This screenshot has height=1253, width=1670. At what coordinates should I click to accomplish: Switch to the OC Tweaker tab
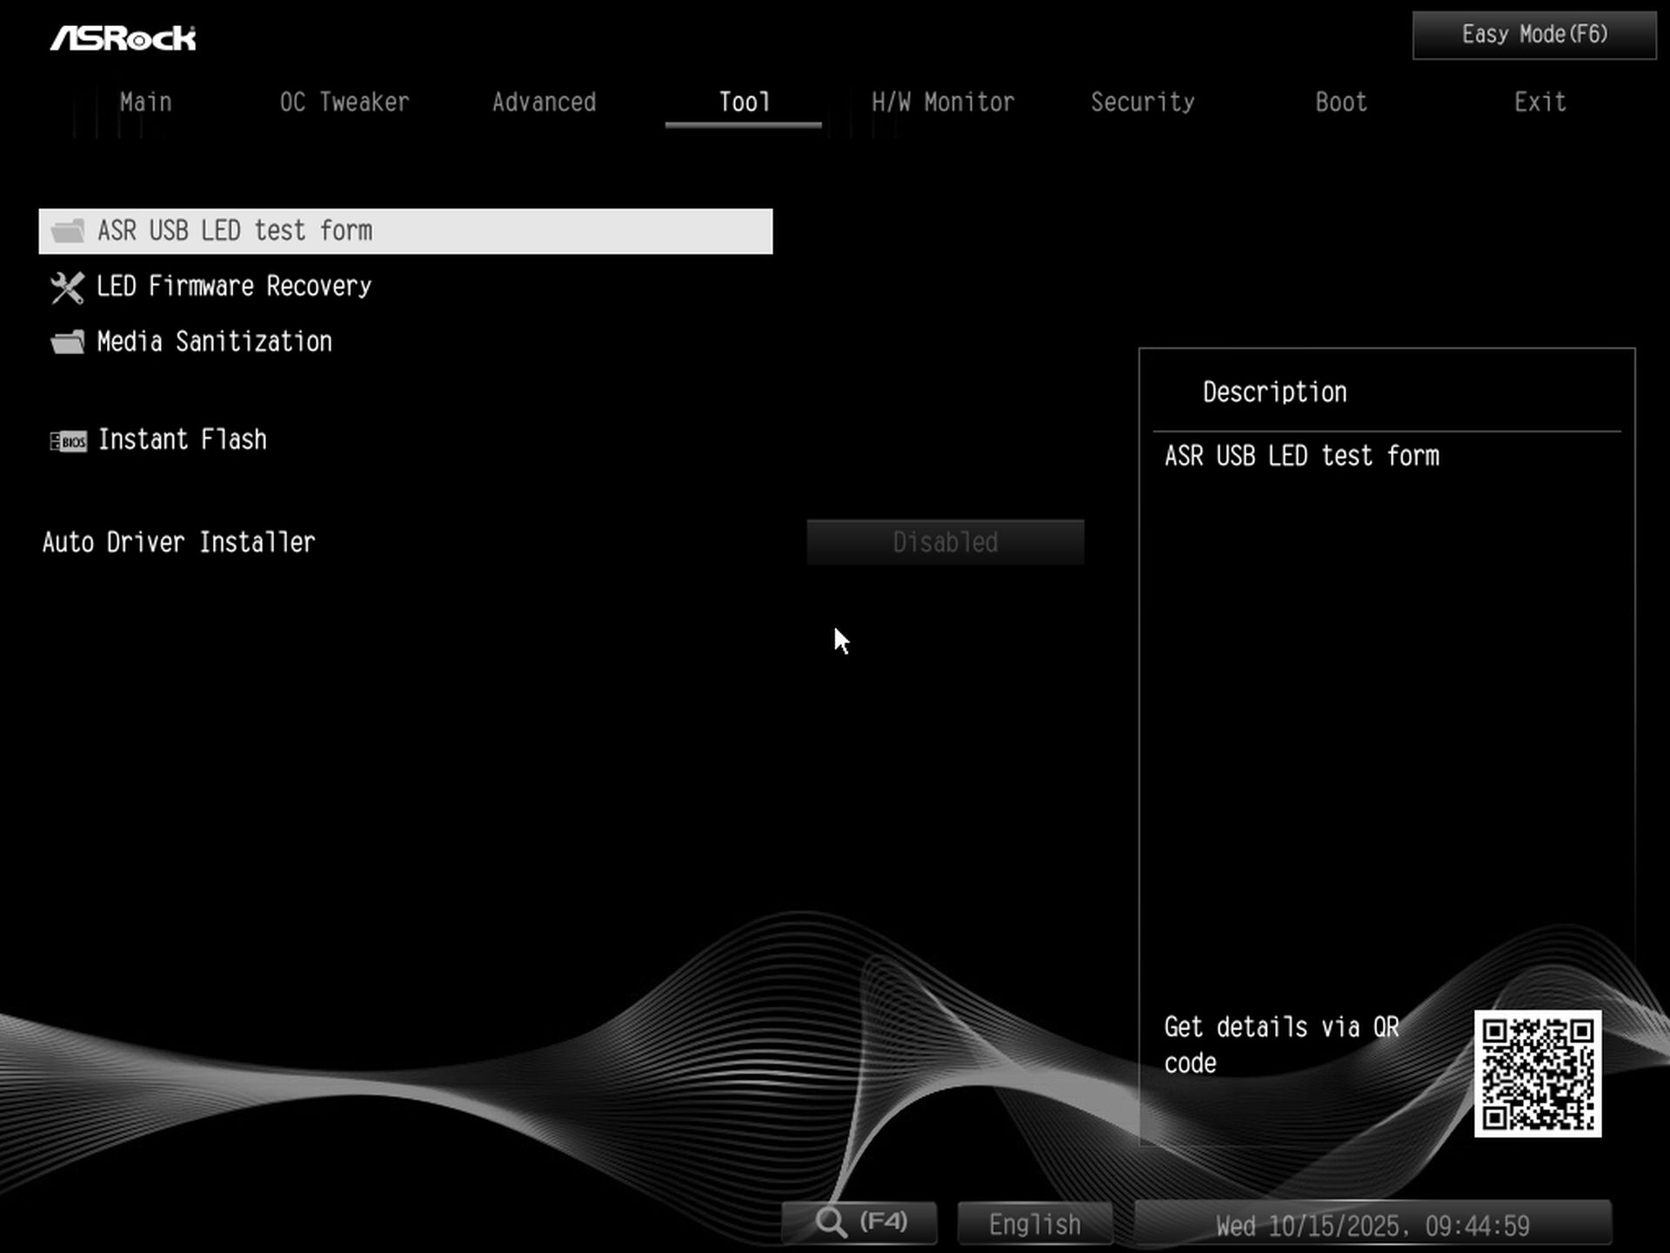pyautogui.click(x=344, y=102)
